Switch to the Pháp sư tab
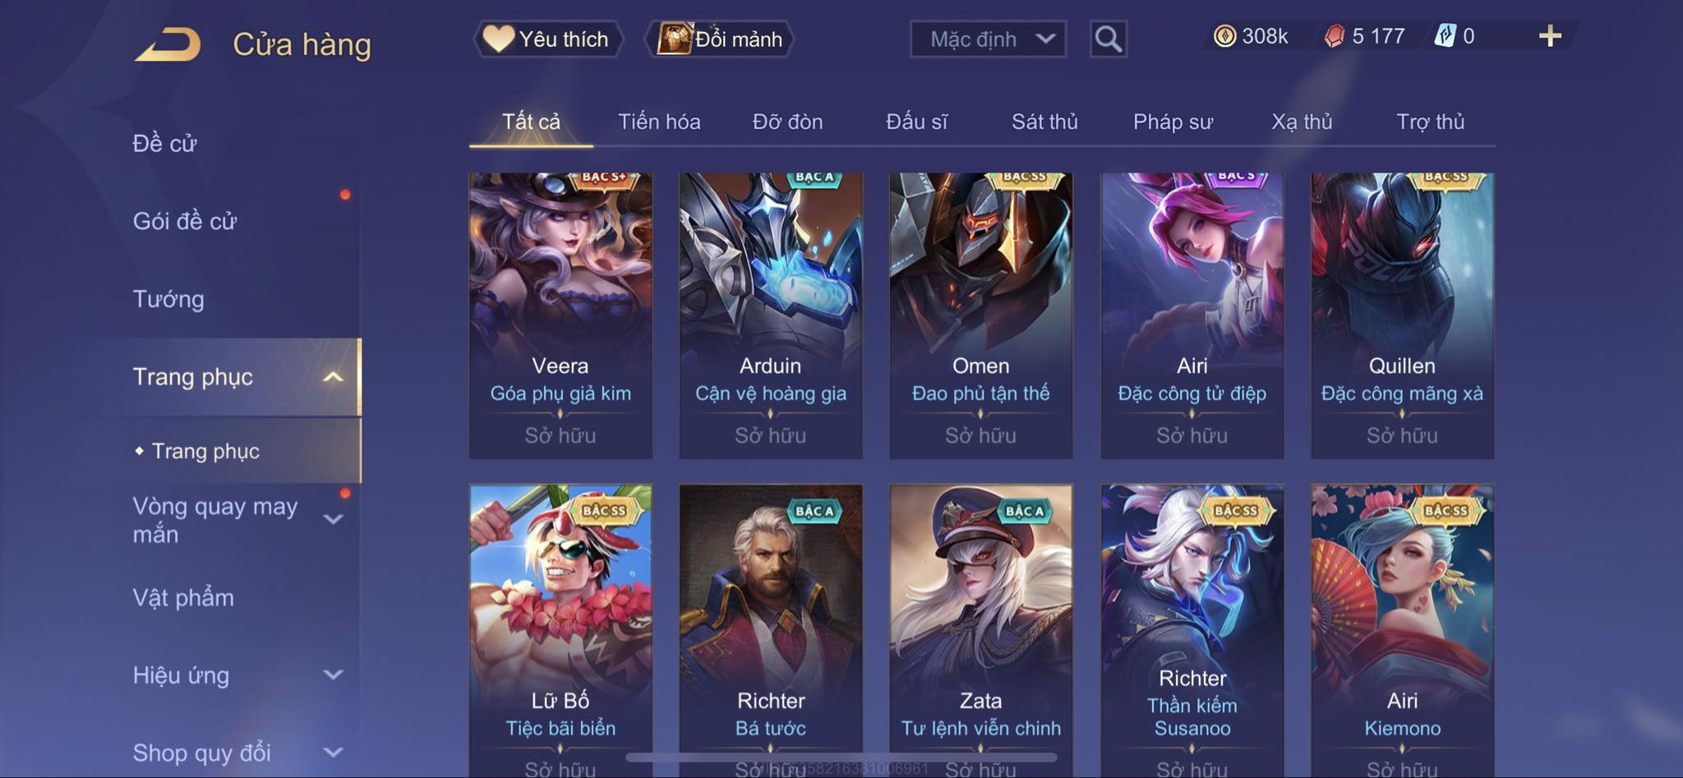Image resolution: width=1683 pixels, height=778 pixels. click(x=1173, y=122)
